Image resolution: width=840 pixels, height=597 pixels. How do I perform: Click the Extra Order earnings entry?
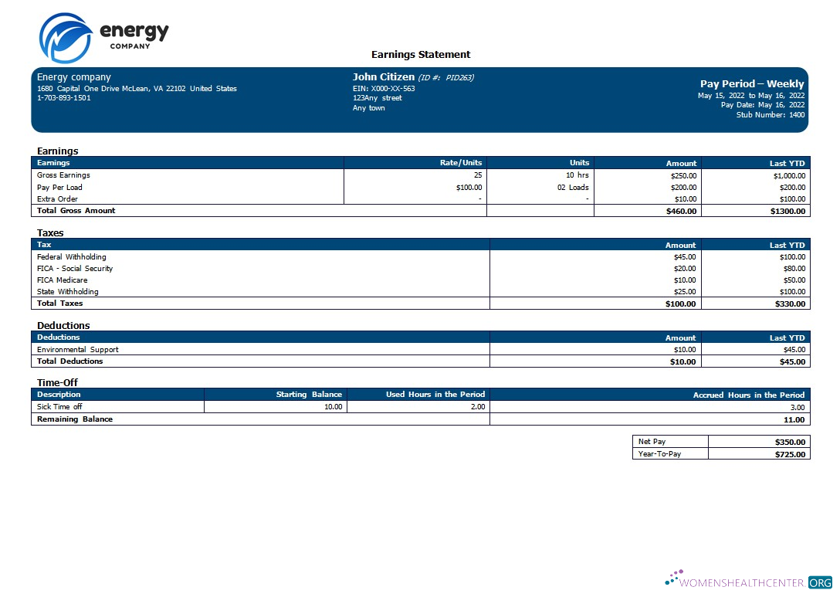pos(56,198)
